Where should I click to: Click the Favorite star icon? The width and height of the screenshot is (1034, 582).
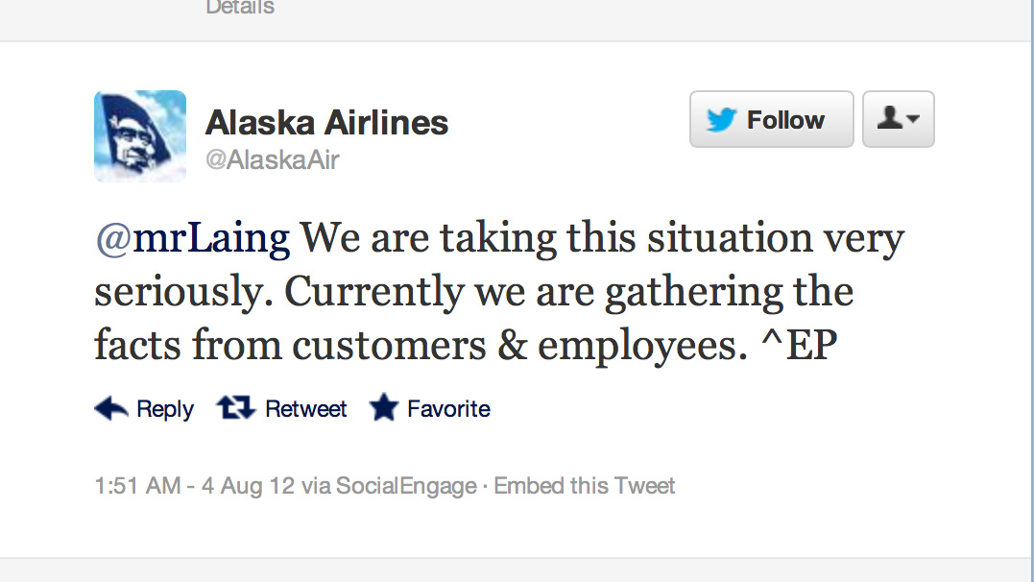(384, 409)
